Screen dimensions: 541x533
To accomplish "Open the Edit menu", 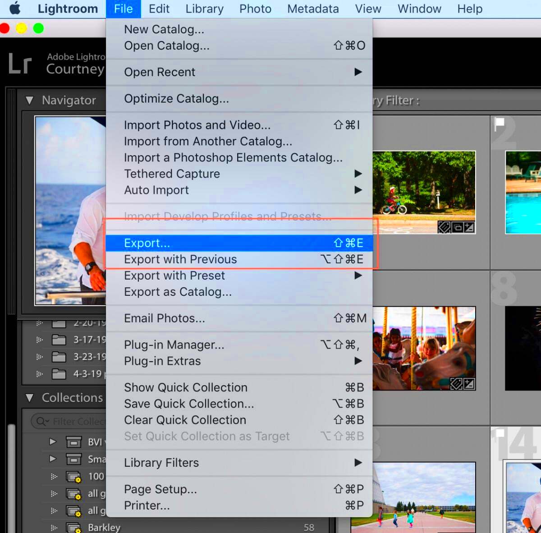I will (x=159, y=9).
